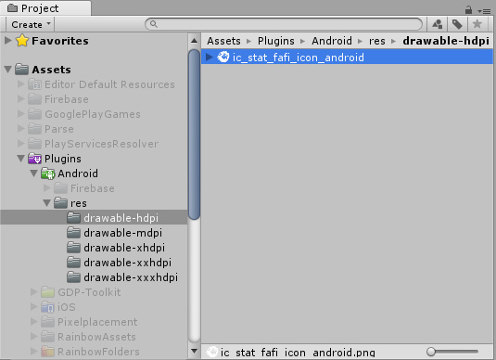Collapse the Android folder arrow

tap(34, 174)
